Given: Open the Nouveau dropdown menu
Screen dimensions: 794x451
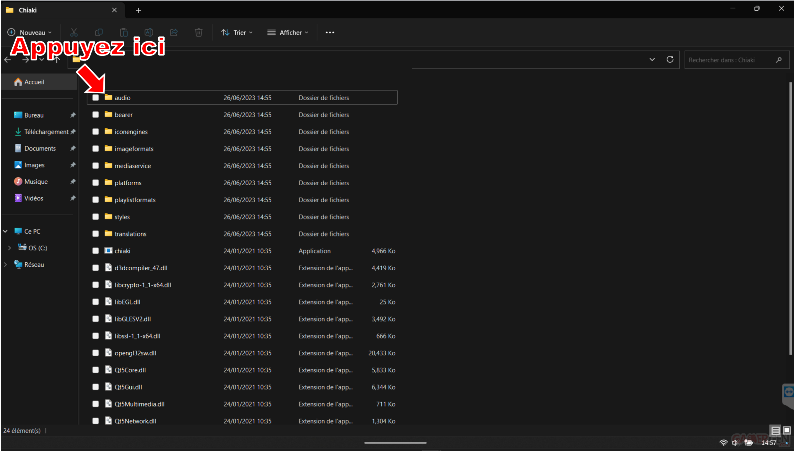Looking at the screenshot, I should point(30,32).
